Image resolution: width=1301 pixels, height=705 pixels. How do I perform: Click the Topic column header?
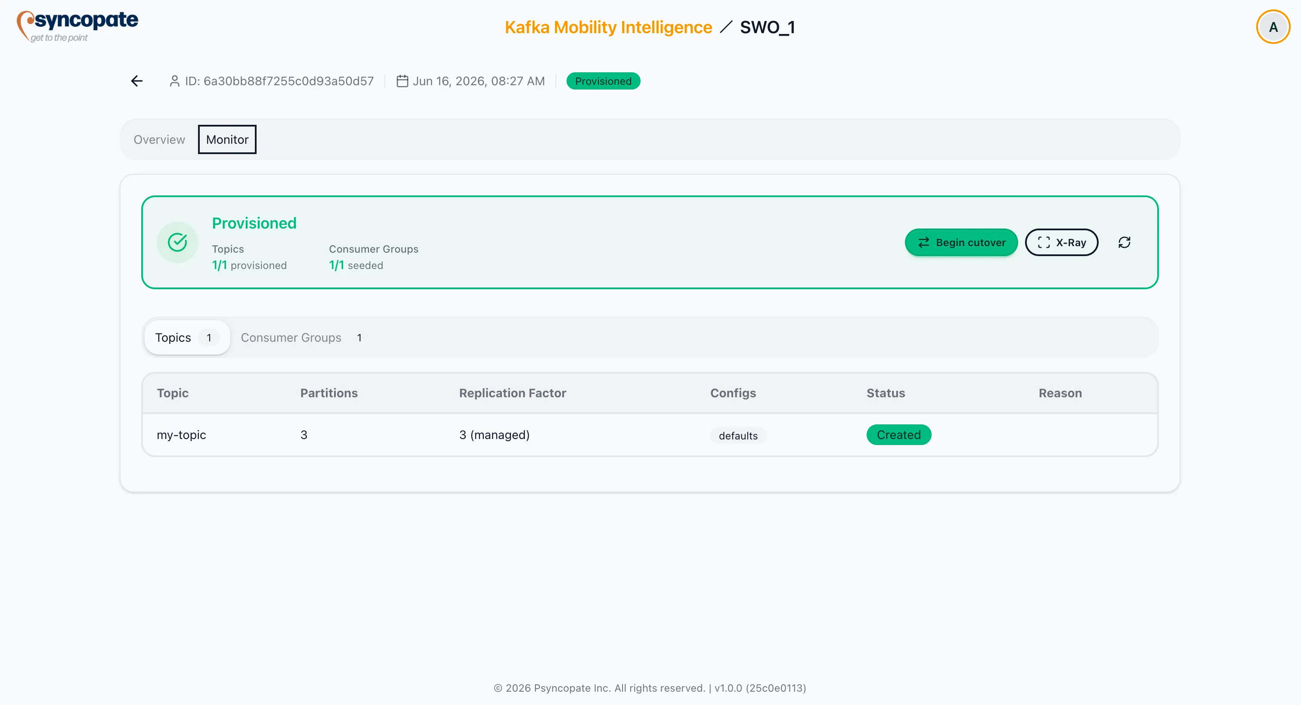172,393
